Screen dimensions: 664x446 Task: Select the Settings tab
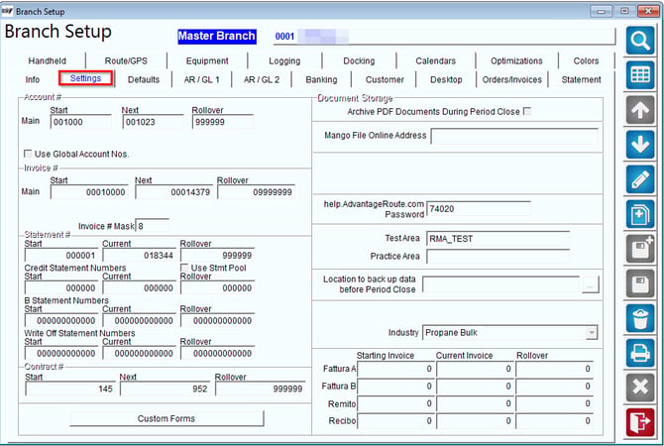point(85,78)
